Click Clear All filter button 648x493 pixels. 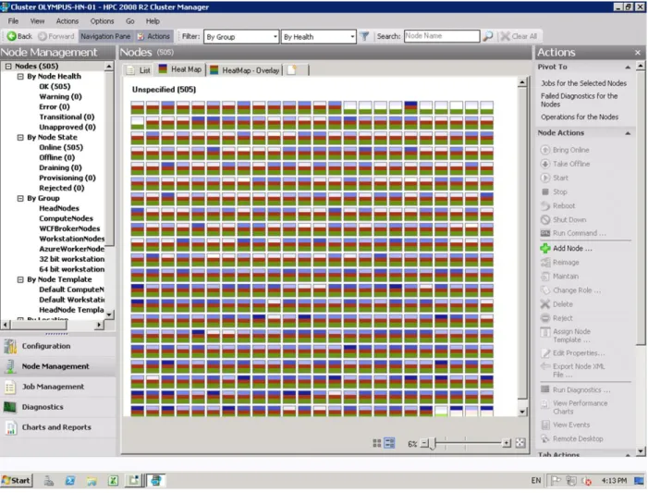click(520, 36)
